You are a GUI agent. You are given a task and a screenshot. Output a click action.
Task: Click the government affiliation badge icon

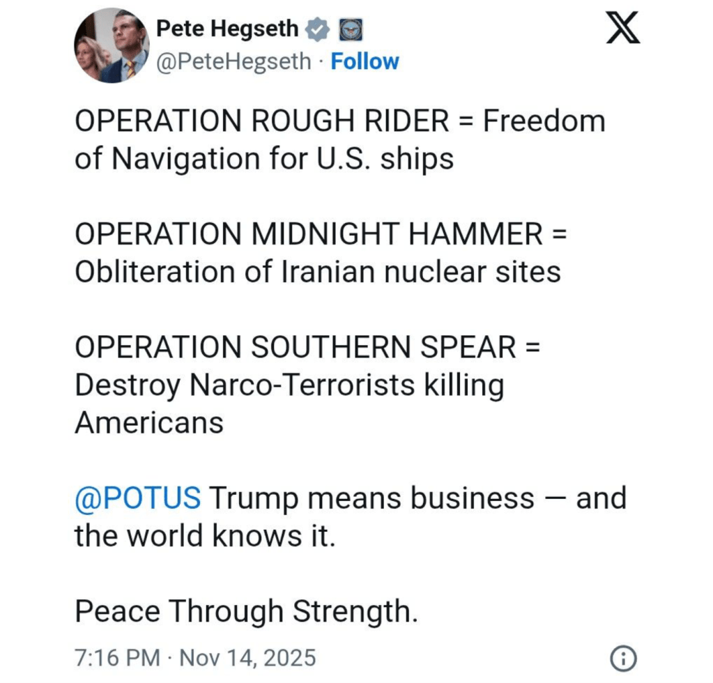(347, 29)
